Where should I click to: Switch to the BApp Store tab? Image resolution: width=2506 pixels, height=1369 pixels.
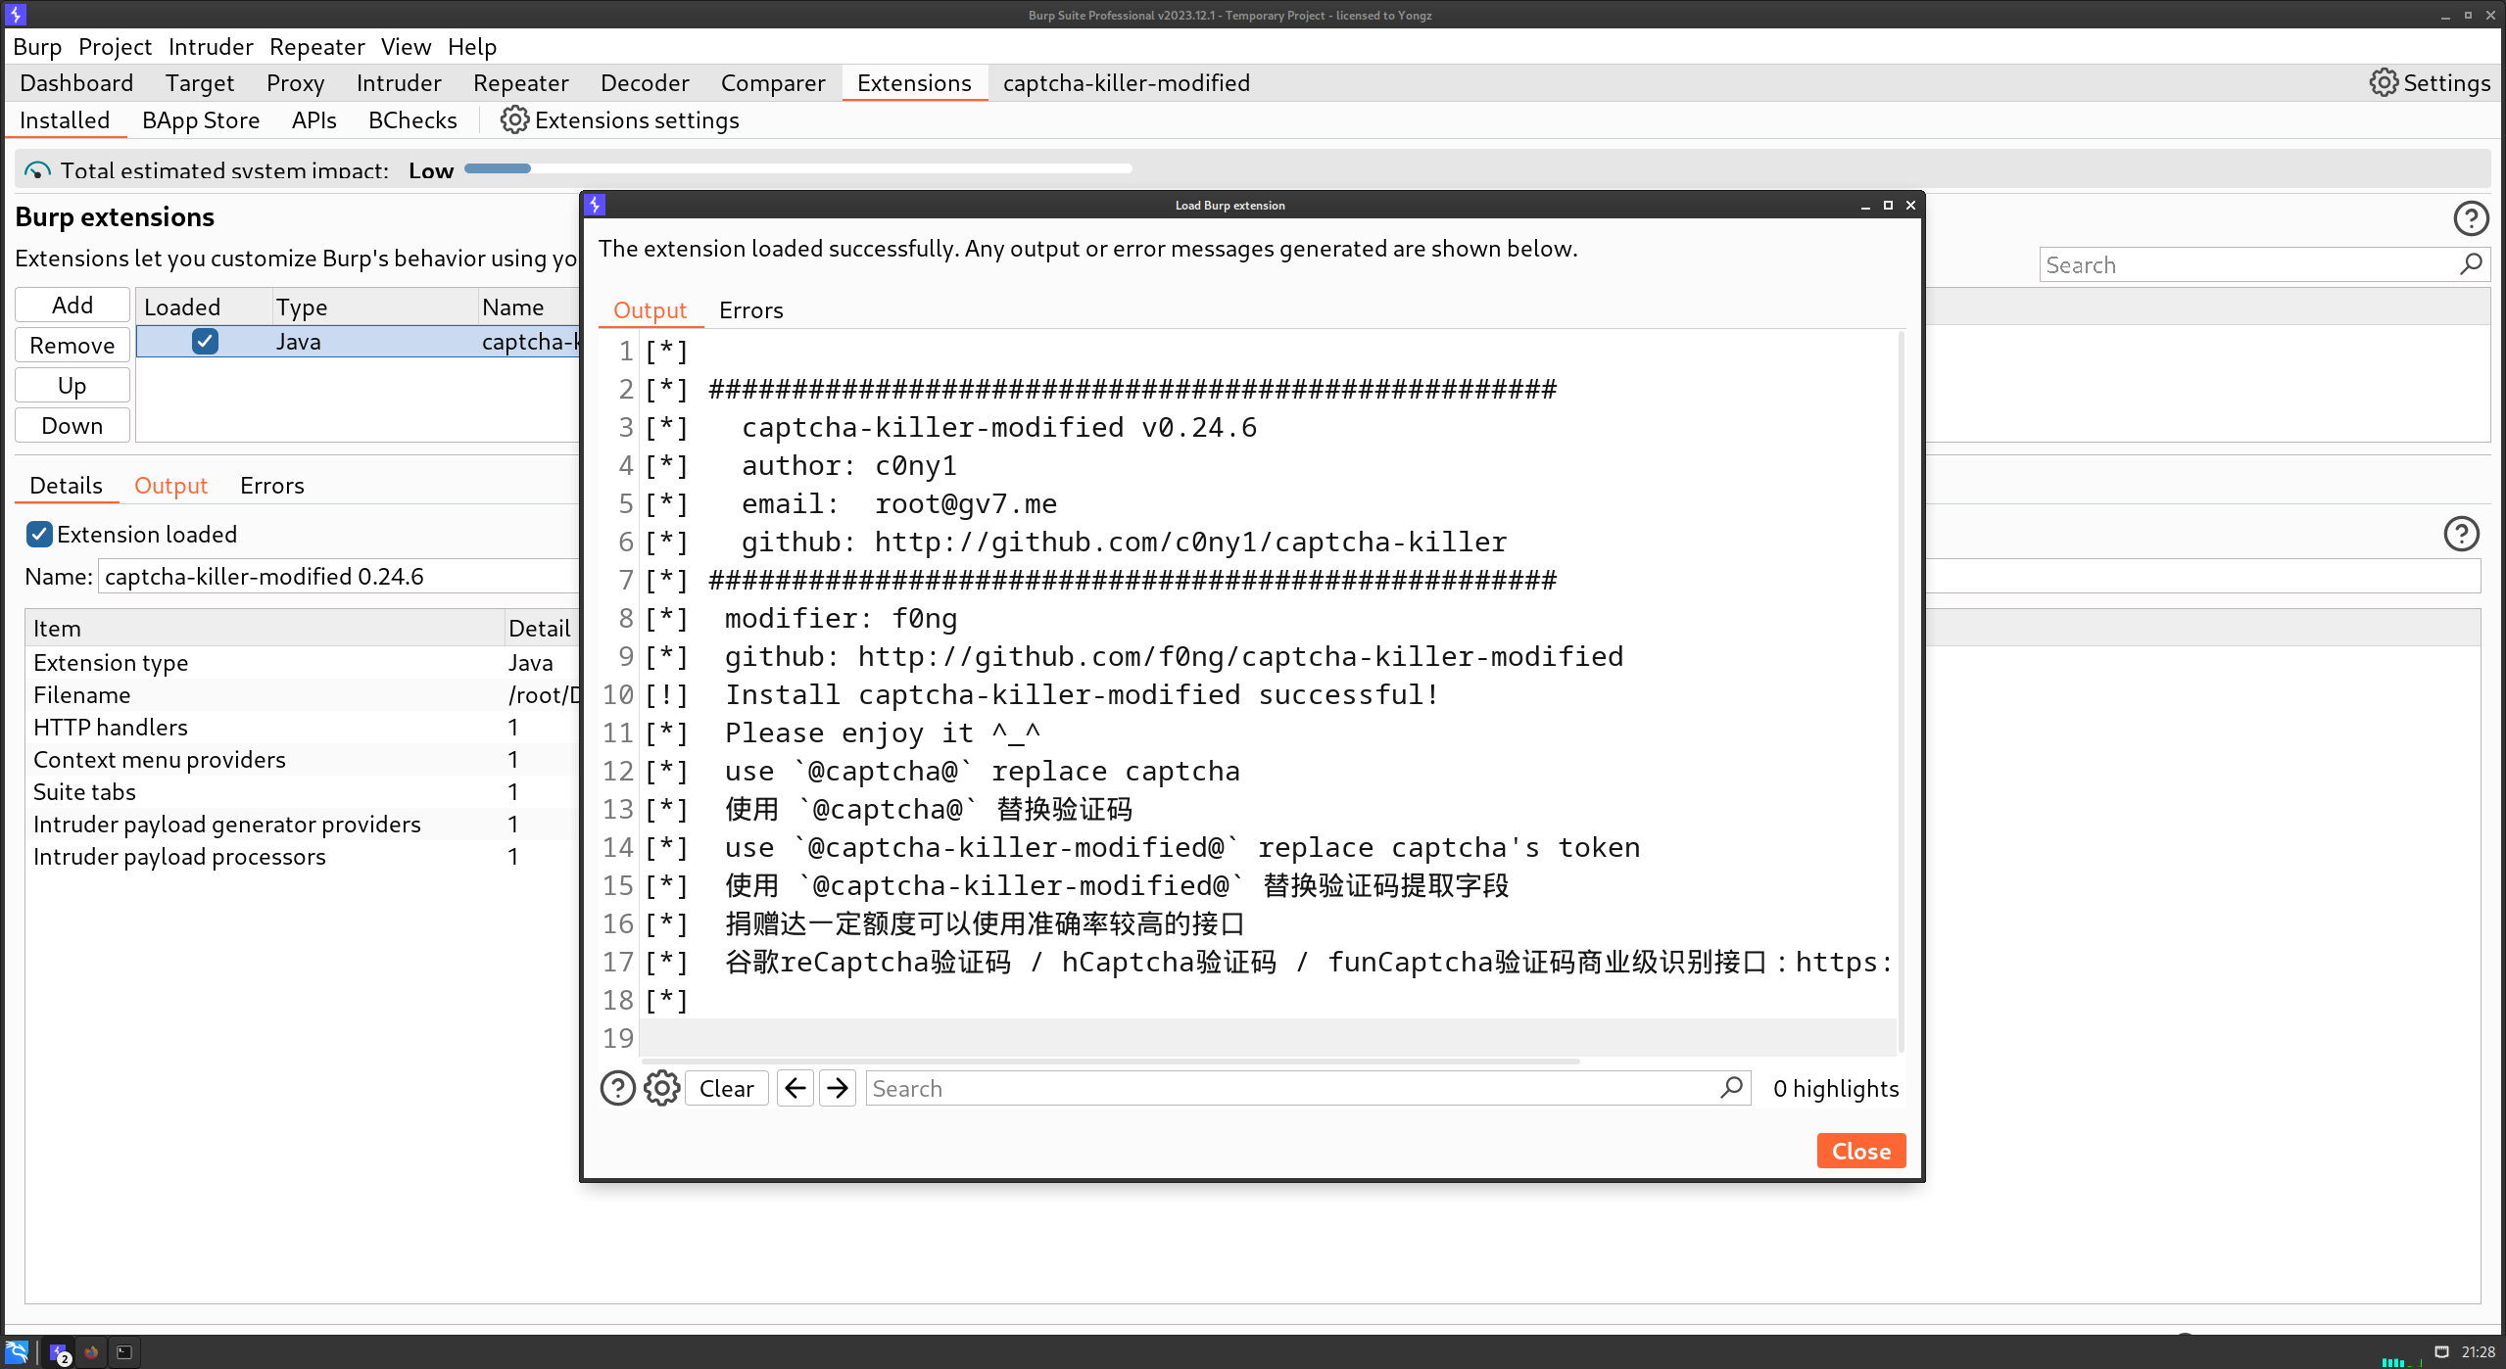201,120
